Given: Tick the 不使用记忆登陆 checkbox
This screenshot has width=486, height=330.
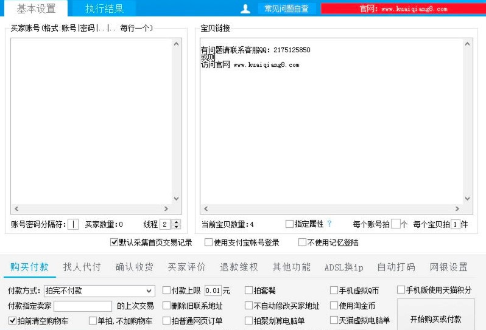Looking at the screenshot, I should click(x=302, y=242).
